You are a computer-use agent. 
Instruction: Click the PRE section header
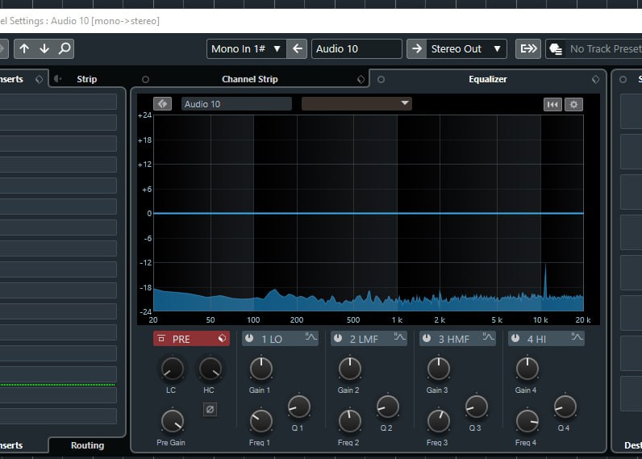click(191, 339)
